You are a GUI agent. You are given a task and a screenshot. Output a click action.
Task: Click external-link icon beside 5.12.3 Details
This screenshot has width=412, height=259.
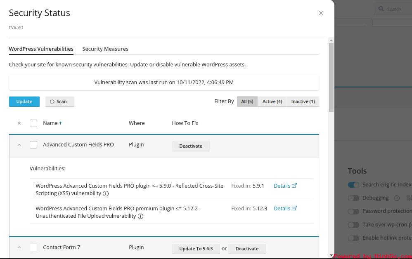pos(294,208)
